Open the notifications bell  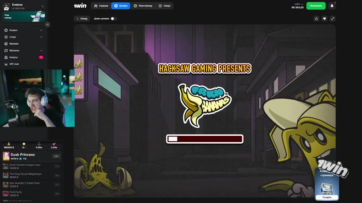click(x=332, y=6)
